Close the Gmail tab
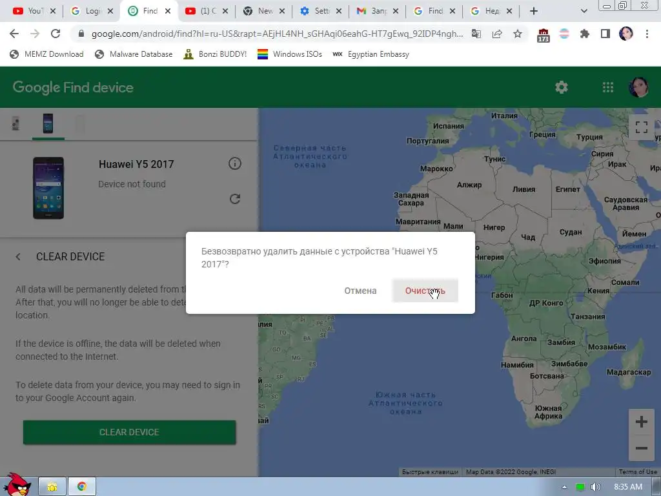The height and width of the screenshot is (496, 661). point(396,11)
